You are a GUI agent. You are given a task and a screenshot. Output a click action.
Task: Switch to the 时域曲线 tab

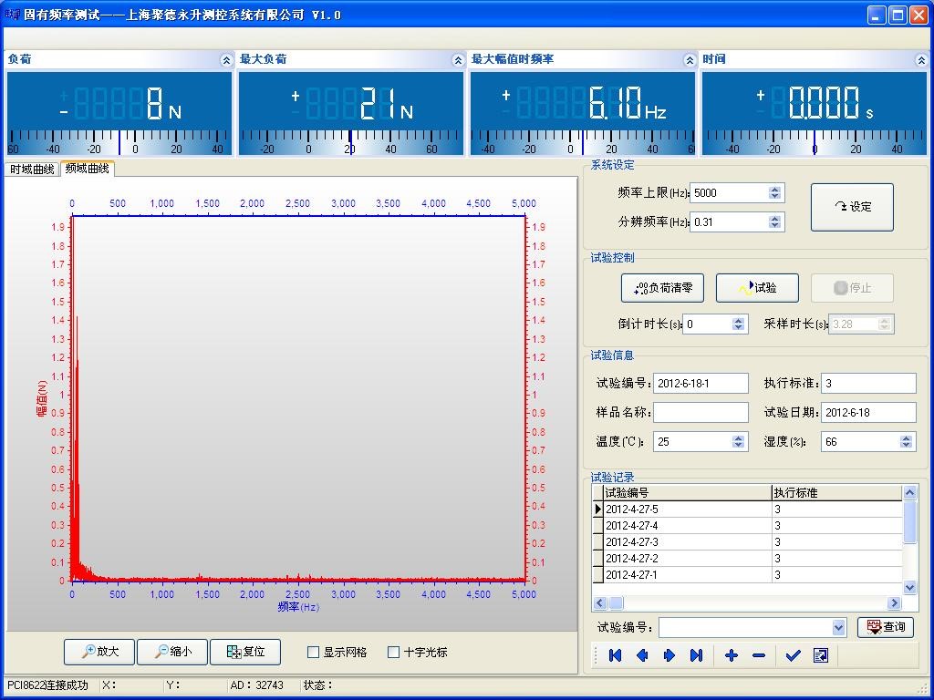coord(32,170)
